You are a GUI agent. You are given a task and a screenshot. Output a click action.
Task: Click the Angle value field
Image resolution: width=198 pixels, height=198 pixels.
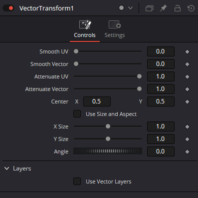pyautogui.click(x=161, y=151)
